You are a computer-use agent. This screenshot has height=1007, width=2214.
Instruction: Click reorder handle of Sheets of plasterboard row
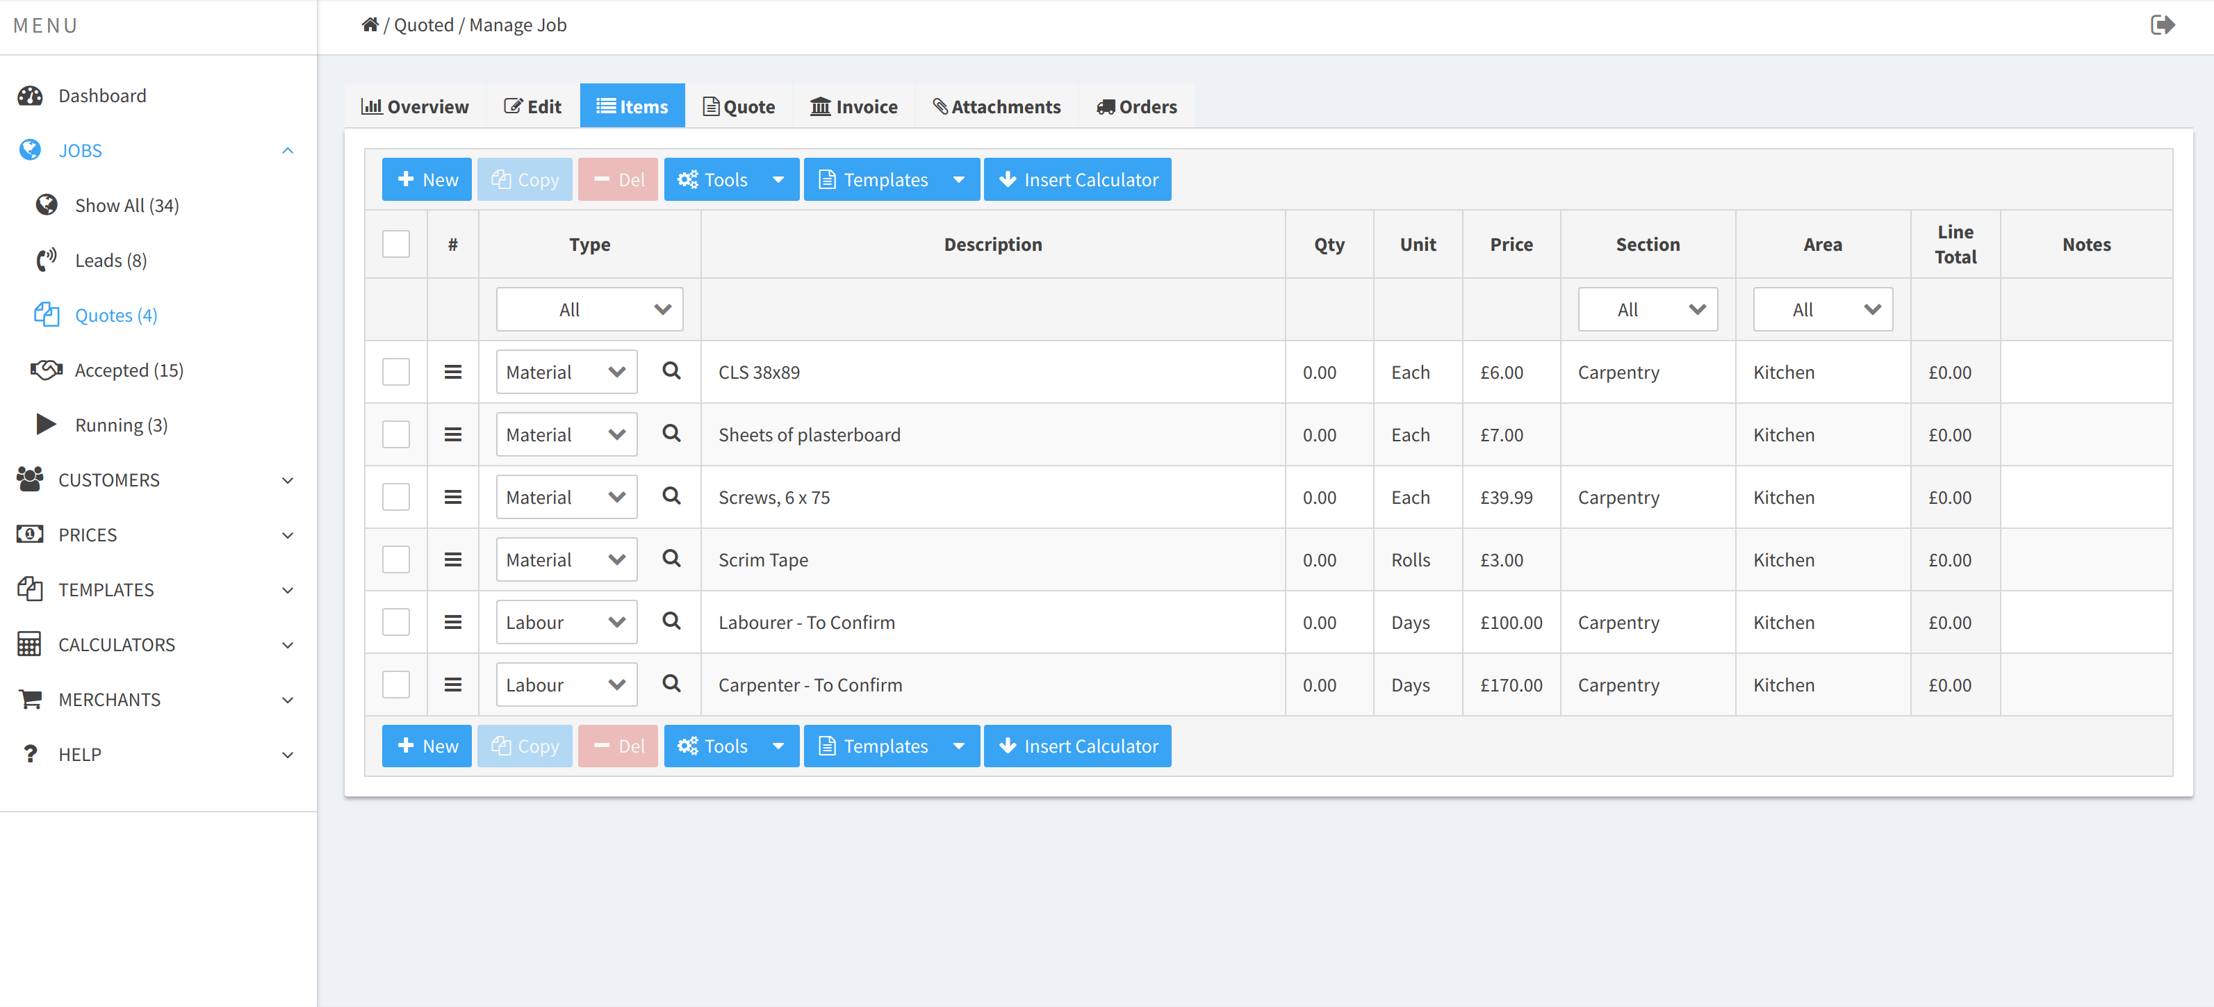(x=453, y=435)
